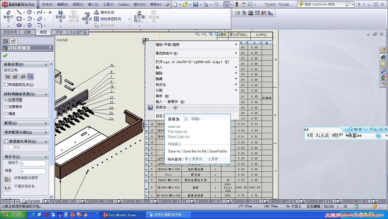
Task: Click Linear Sketch Pattern icon
Action: tap(96, 19)
